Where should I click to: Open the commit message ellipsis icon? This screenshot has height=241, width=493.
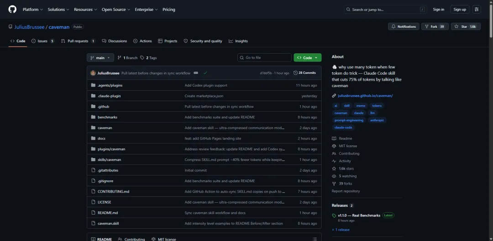click(x=196, y=73)
